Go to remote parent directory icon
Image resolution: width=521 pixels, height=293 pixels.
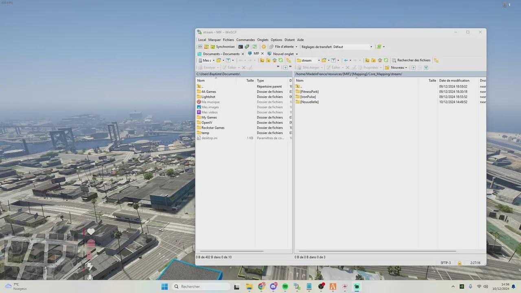(367, 60)
